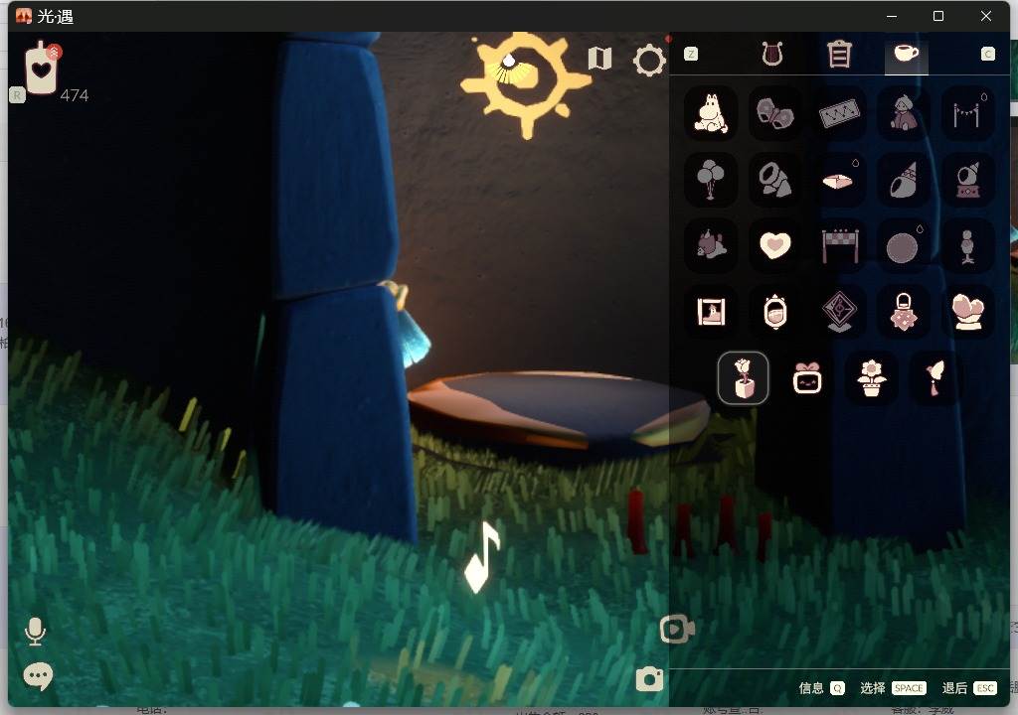This screenshot has width=1018, height=715.
Task: Choose the diamond music sign prop
Action: point(839,312)
